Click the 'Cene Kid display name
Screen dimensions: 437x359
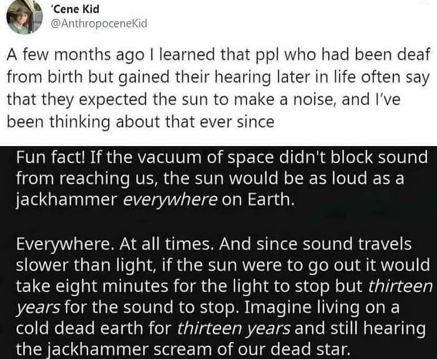(76, 9)
